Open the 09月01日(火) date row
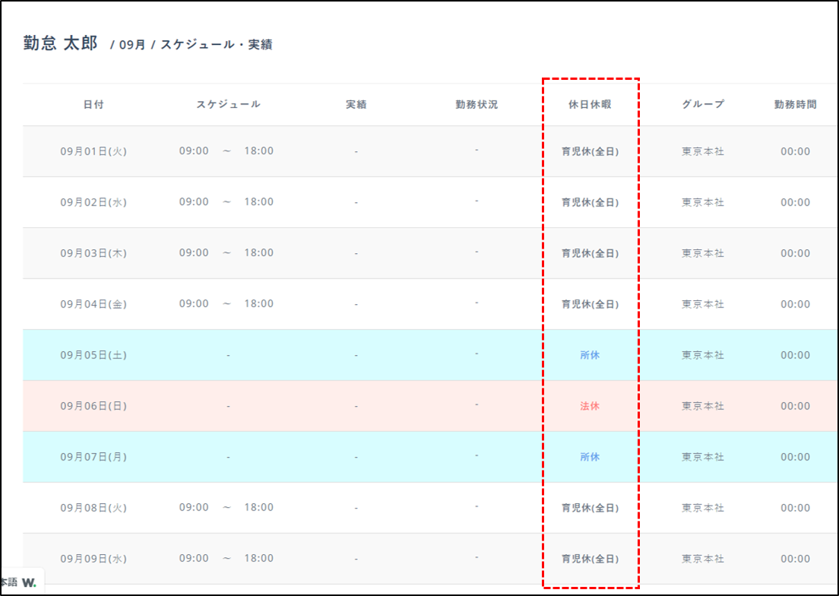 coord(93,151)
